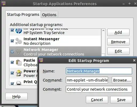
Task: Close the Edit Startup Program dialog
Action: coord(134,60)
